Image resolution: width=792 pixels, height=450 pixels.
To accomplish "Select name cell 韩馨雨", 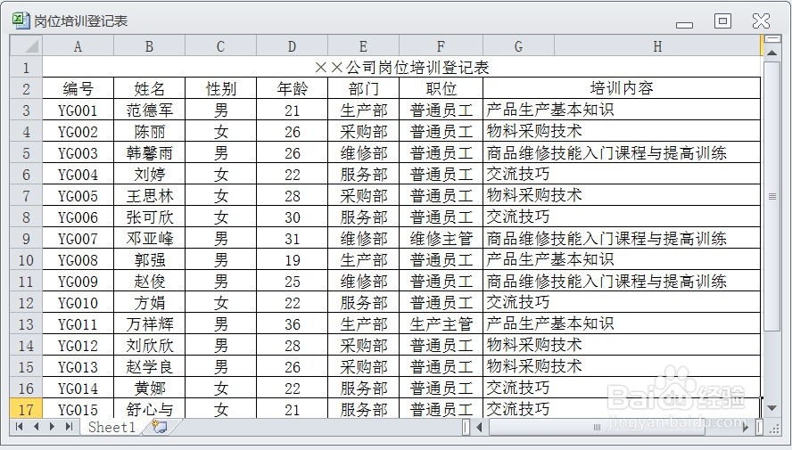I will tap(150, 152).
